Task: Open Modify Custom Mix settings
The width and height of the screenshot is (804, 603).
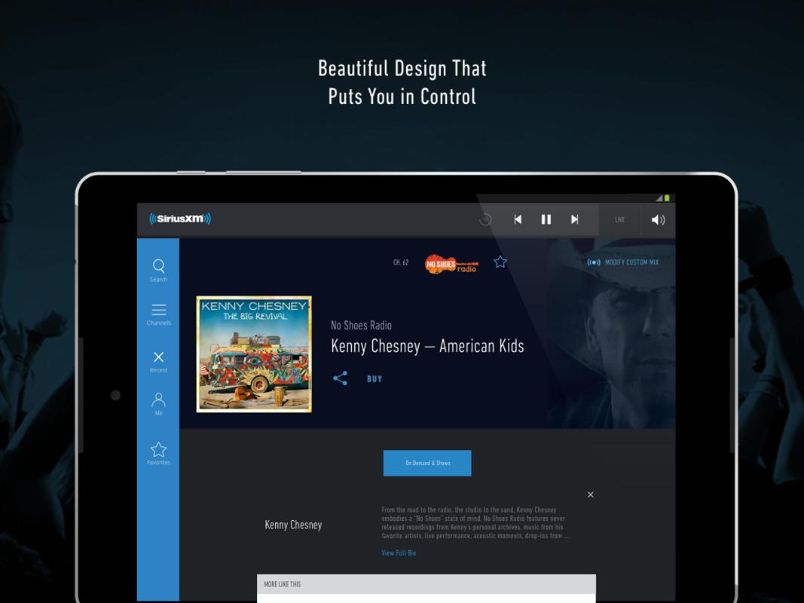Action: (x=624, y=262)
